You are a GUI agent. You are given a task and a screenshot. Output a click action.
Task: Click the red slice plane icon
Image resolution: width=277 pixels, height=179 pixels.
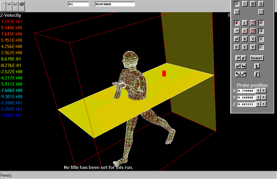[x=237, y=23]
